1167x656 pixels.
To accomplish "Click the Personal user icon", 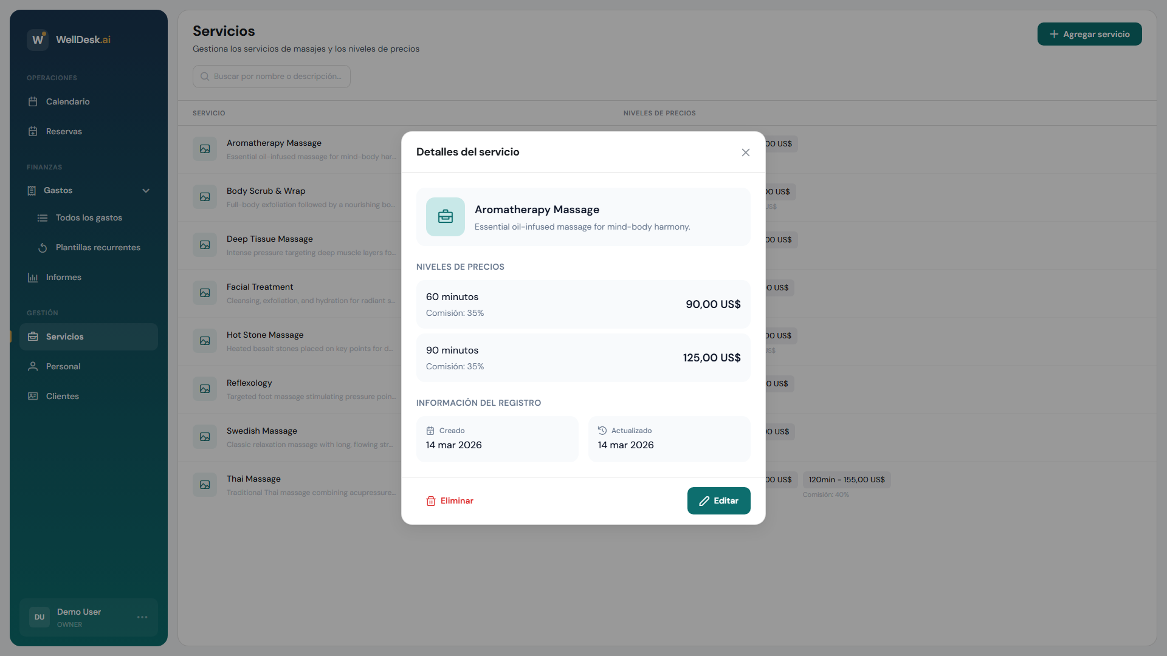I will [33, 366].
